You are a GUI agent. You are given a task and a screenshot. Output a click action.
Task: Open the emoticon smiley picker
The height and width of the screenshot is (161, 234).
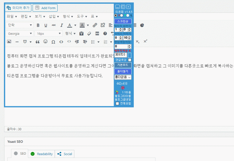(x=45, y=42)
